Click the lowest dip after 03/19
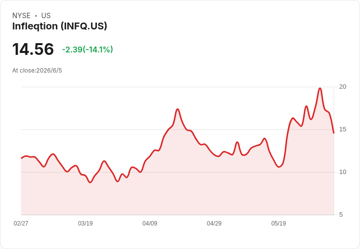 (x=90, y=182)
